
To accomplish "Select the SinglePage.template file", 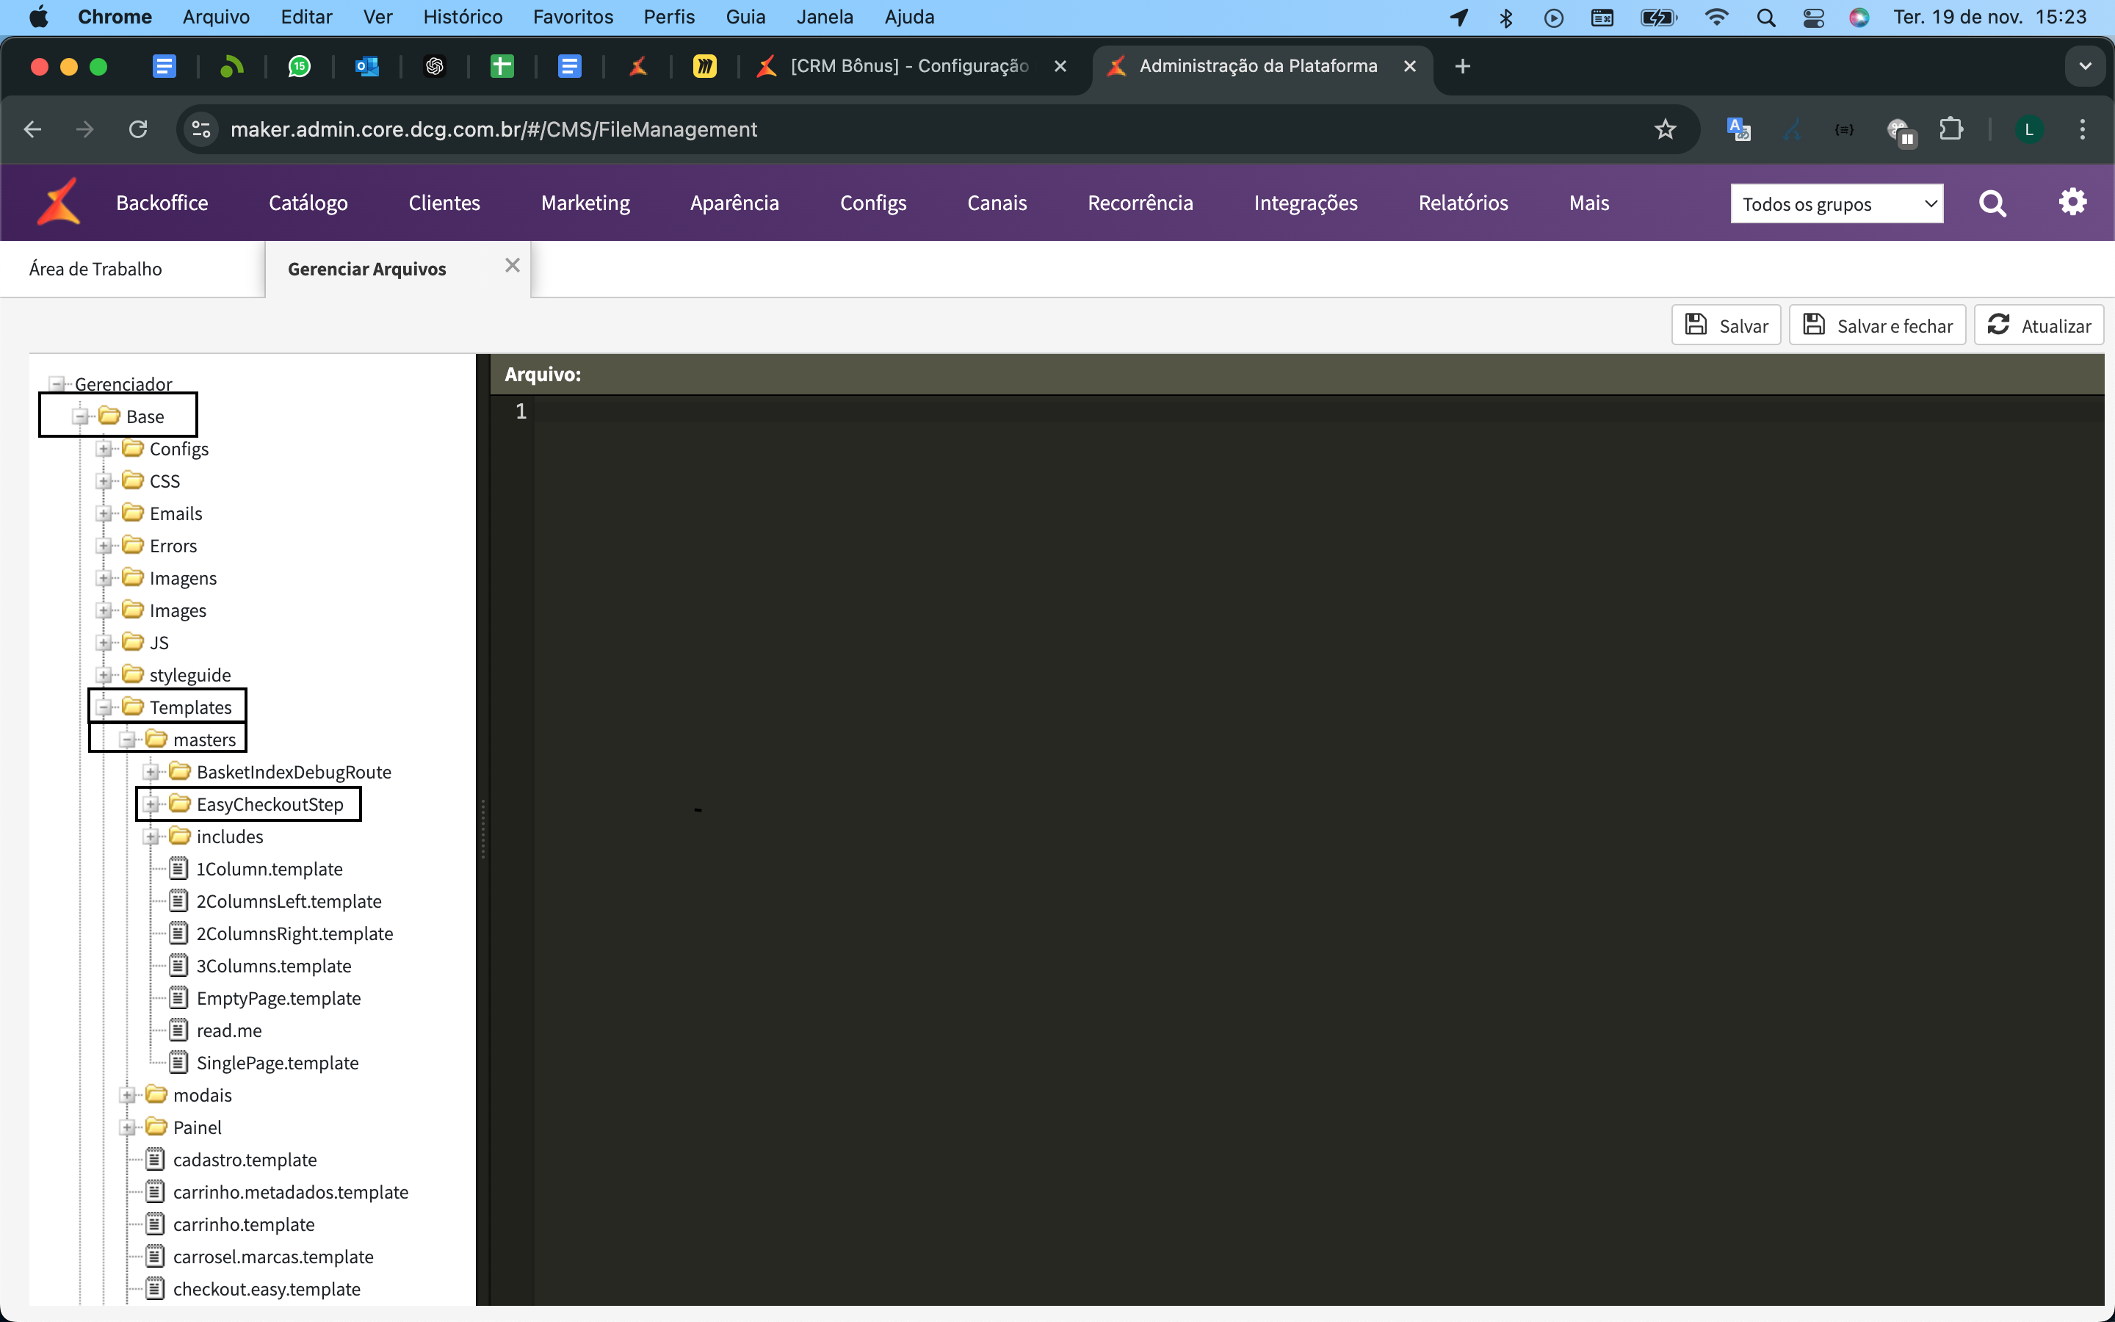I will [277, 1063].
